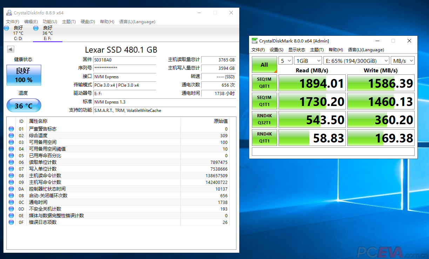Click the empty comment box in CrystalDiskMark
Screen dimensions: 429x259
point(333,152)
